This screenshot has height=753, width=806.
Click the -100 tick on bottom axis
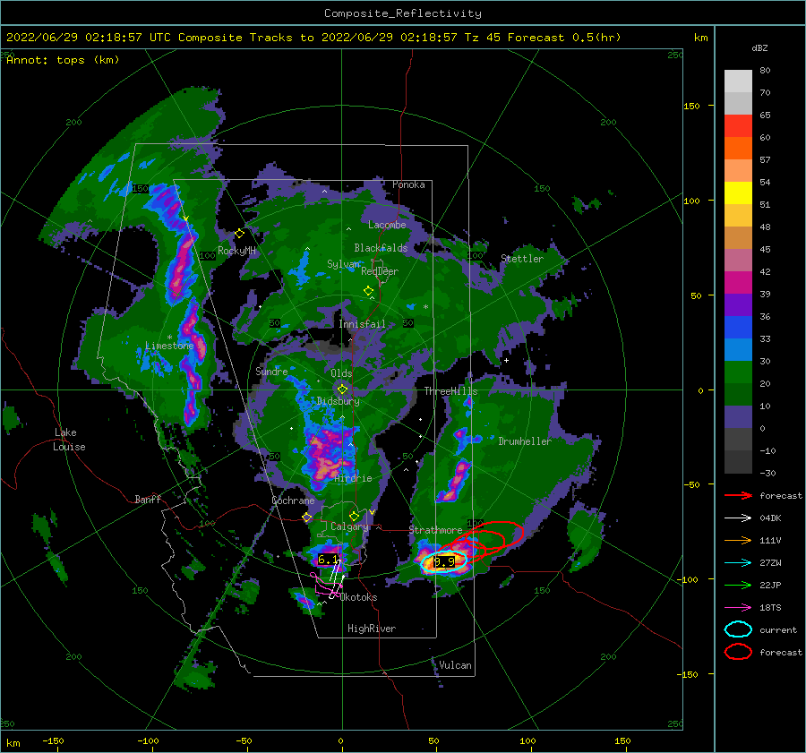click(x=148, y=740)
